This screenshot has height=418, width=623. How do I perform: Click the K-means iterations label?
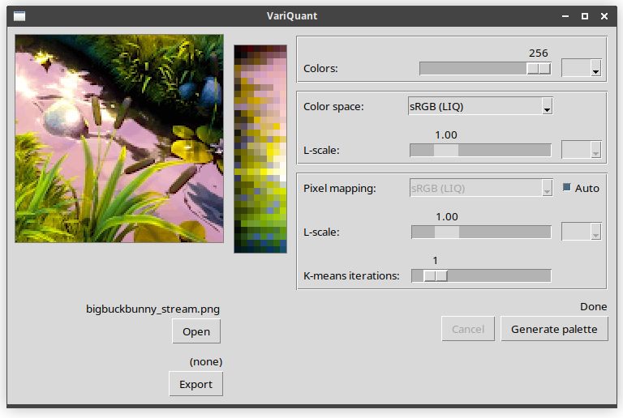click(x=351, y=275)
